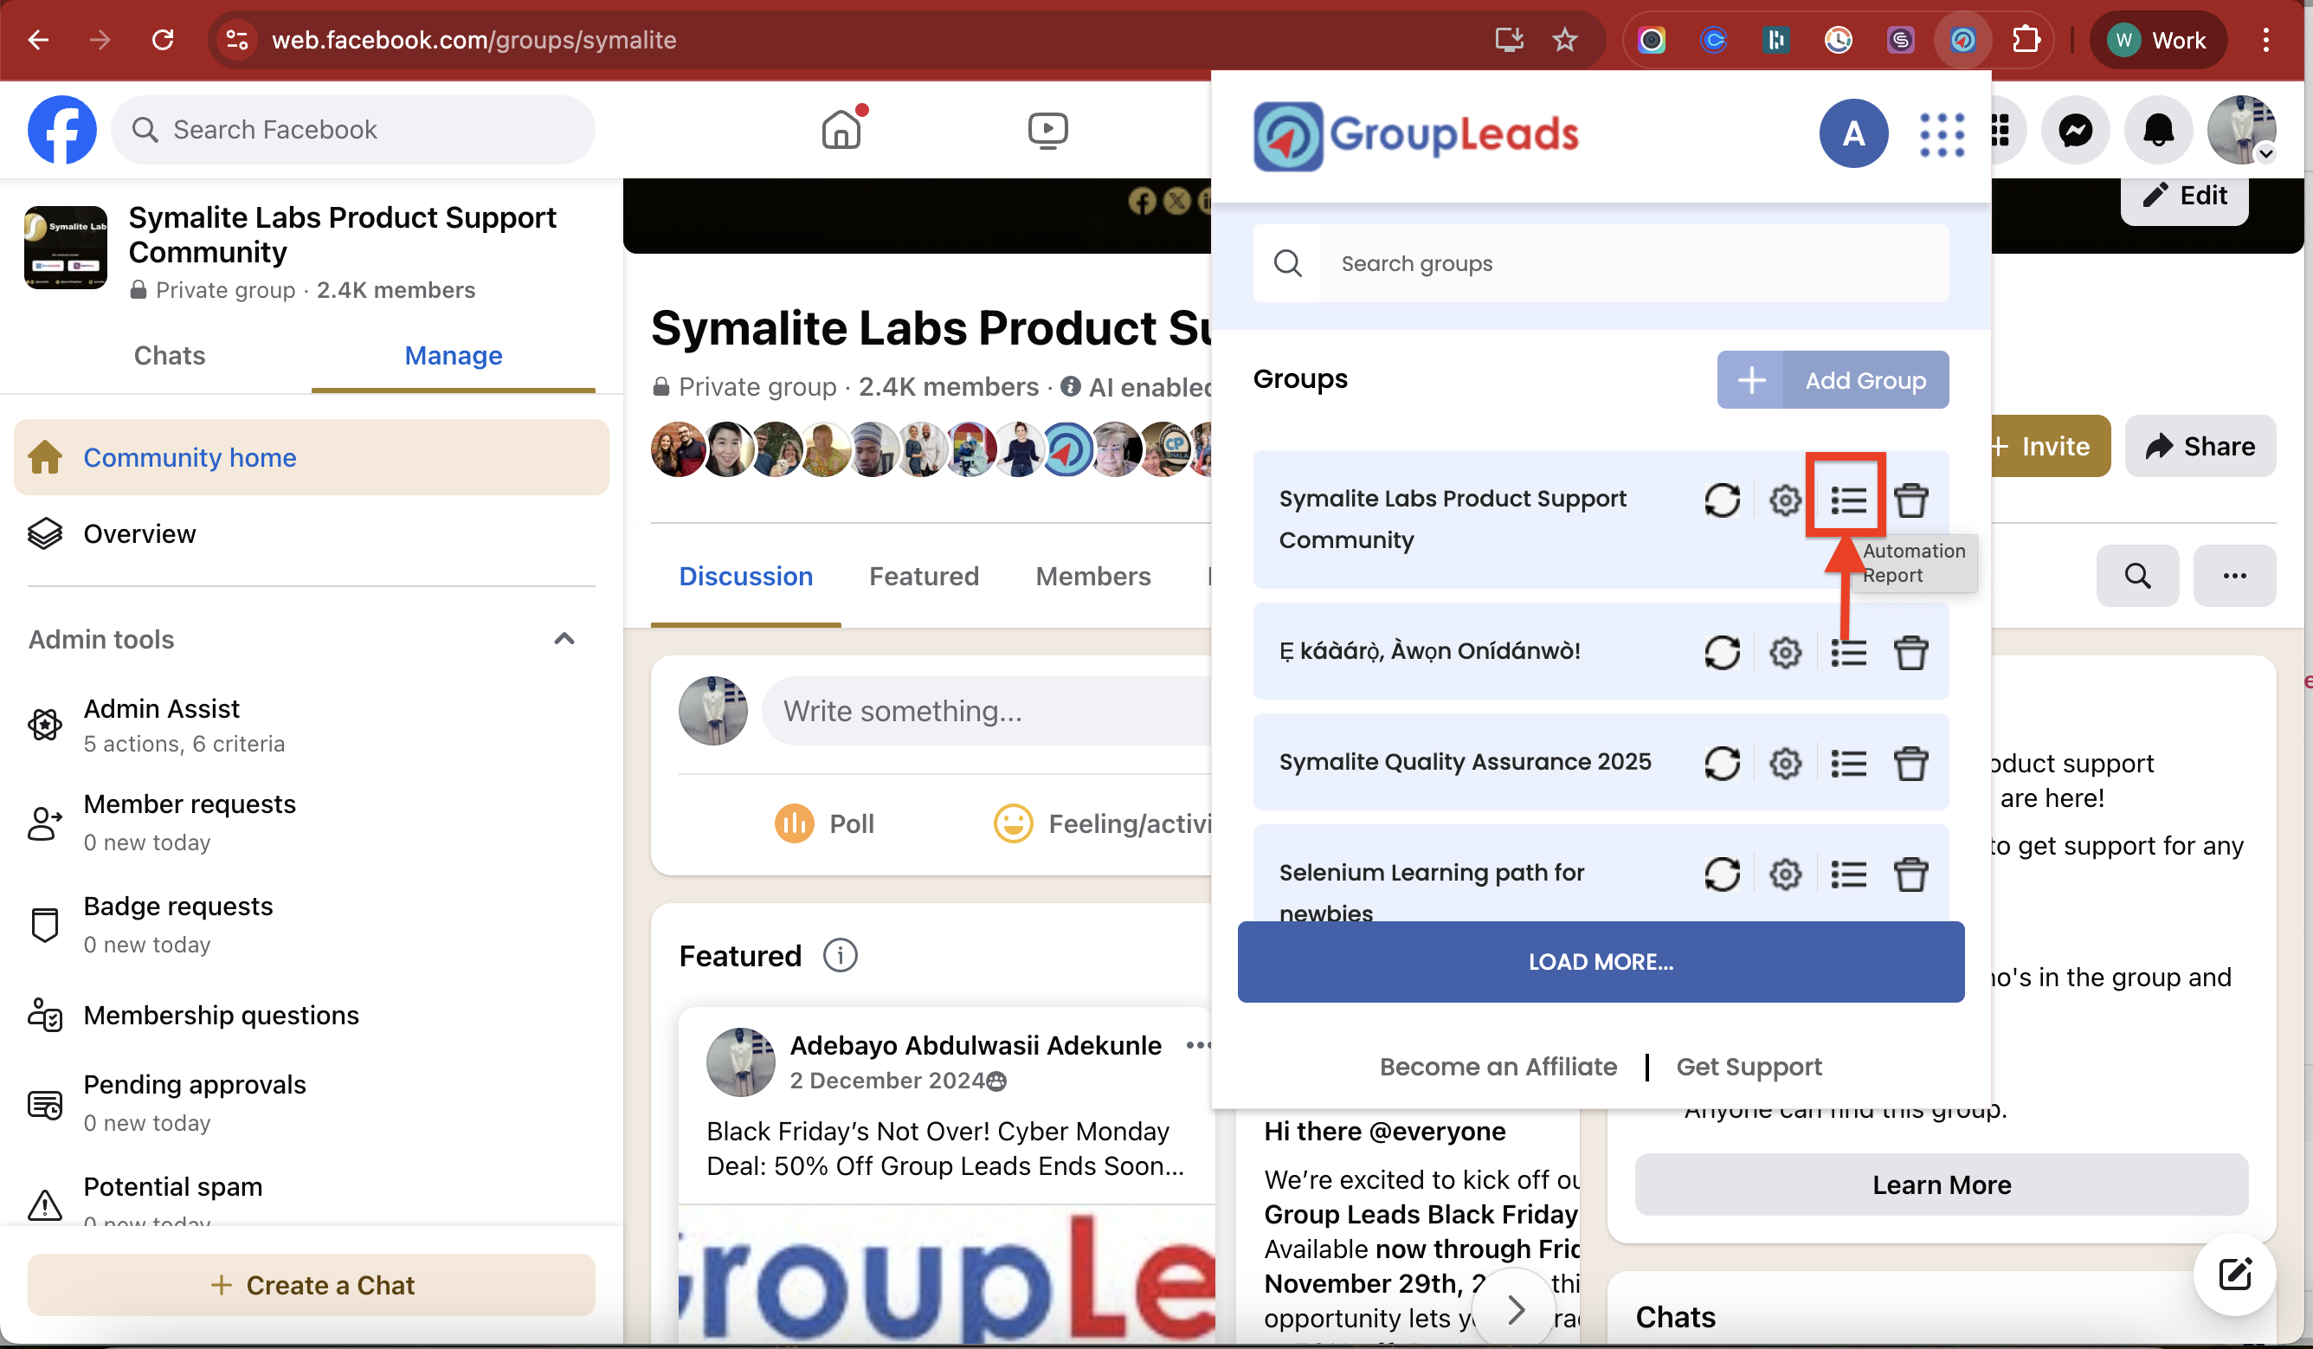This screenshot has height=1349, width=2313.
Task: Focus the Search Facebook field
Action: (352, 130)
